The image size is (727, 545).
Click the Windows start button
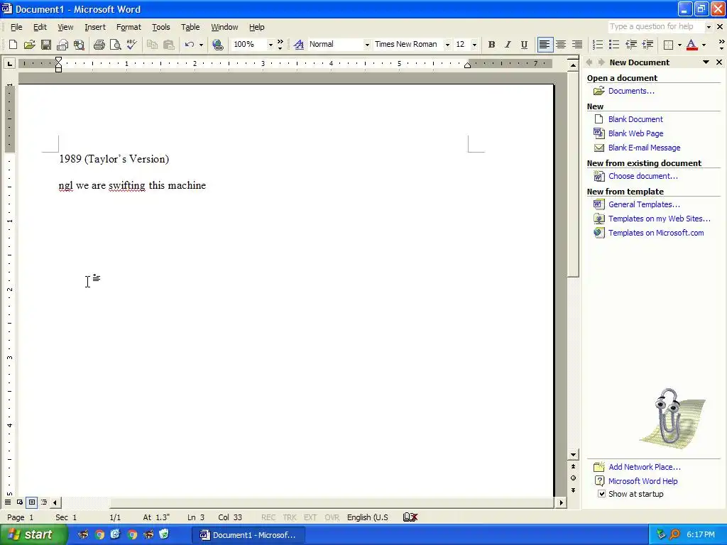(x=33, y=535)
